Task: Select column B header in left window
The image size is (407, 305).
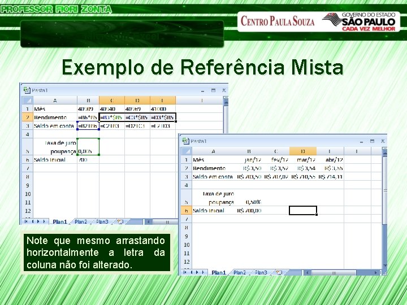Action: tap(88, 100)
